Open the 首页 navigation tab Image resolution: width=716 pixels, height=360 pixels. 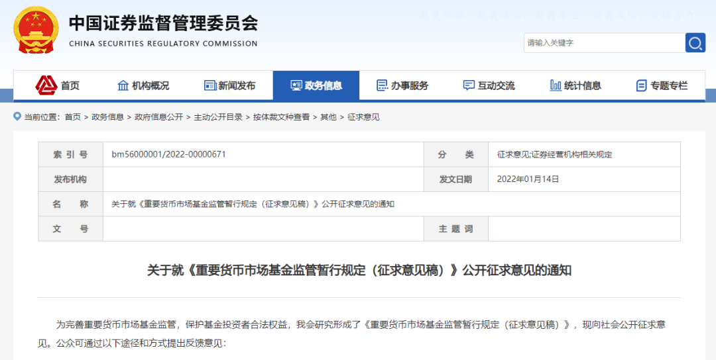point(57,85)
